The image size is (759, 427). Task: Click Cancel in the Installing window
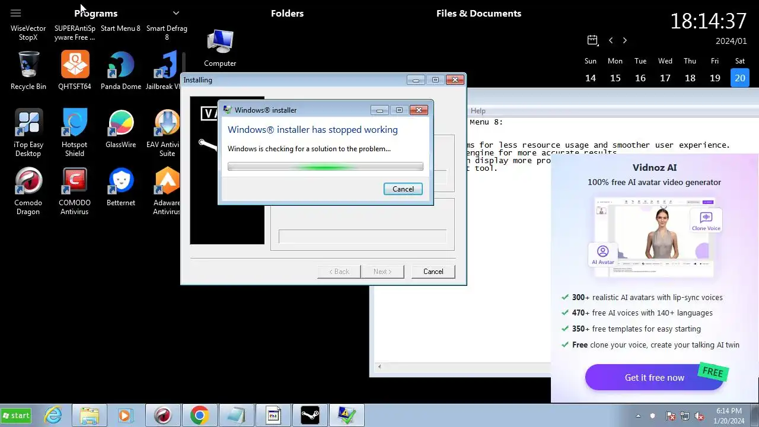click(433, 271)
